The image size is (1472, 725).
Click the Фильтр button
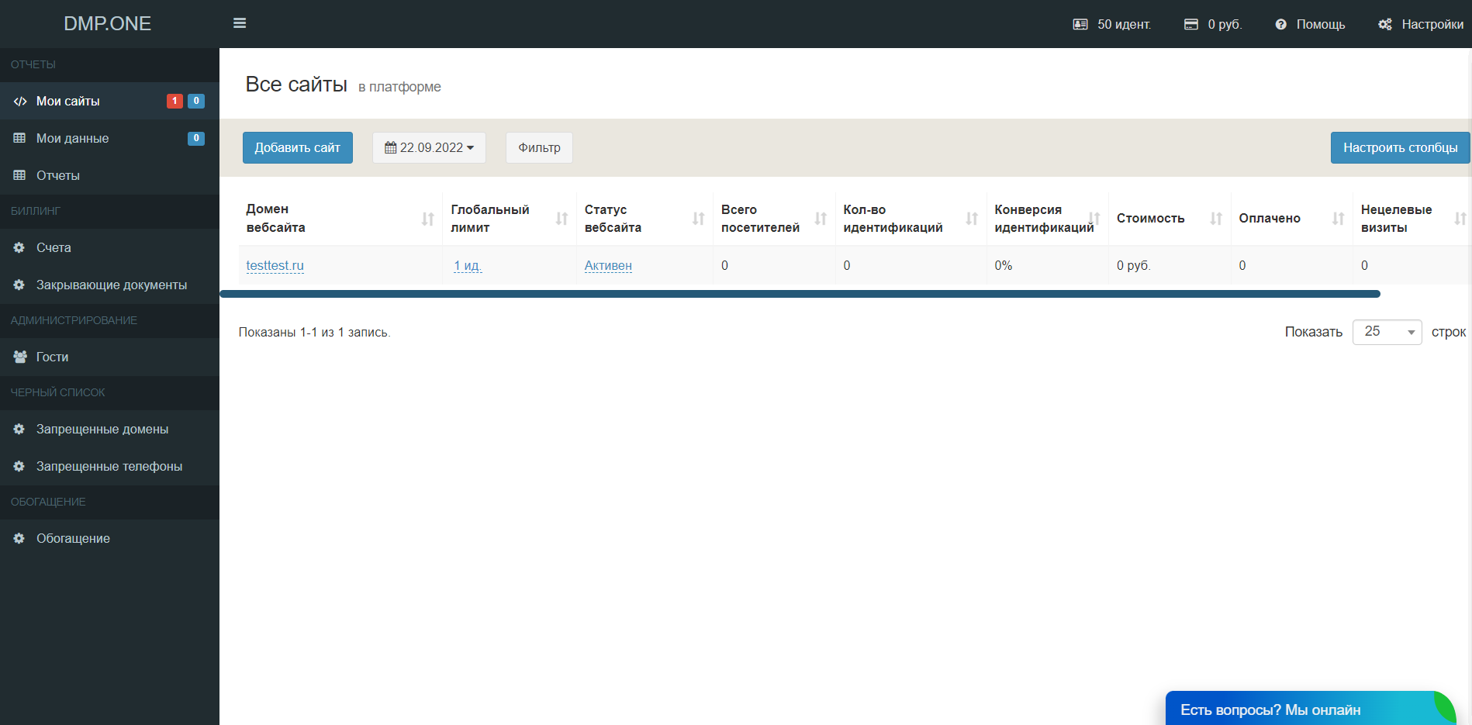pos(539,147)
